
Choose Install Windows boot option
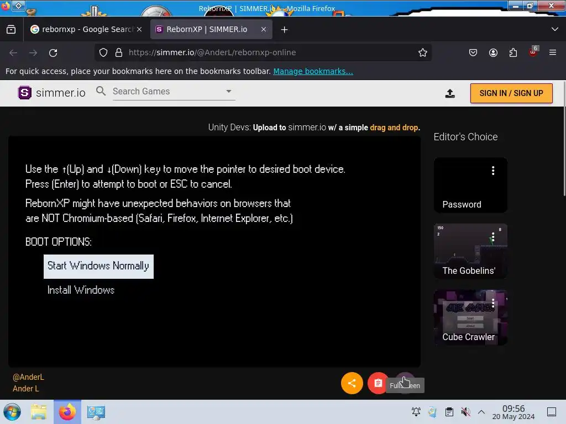pos(81,290)
